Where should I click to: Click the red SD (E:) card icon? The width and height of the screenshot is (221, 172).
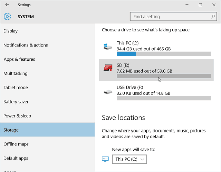point(108,68)
